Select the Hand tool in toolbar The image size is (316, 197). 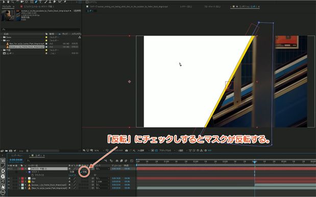pos(8,2)
